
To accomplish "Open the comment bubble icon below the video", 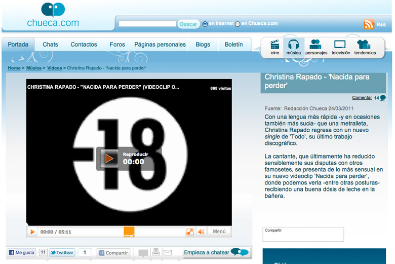I will (143, 253).
